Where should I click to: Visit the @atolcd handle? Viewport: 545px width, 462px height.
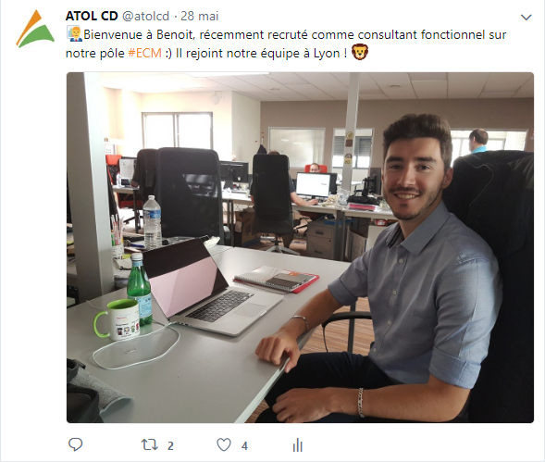coord(145,16)
